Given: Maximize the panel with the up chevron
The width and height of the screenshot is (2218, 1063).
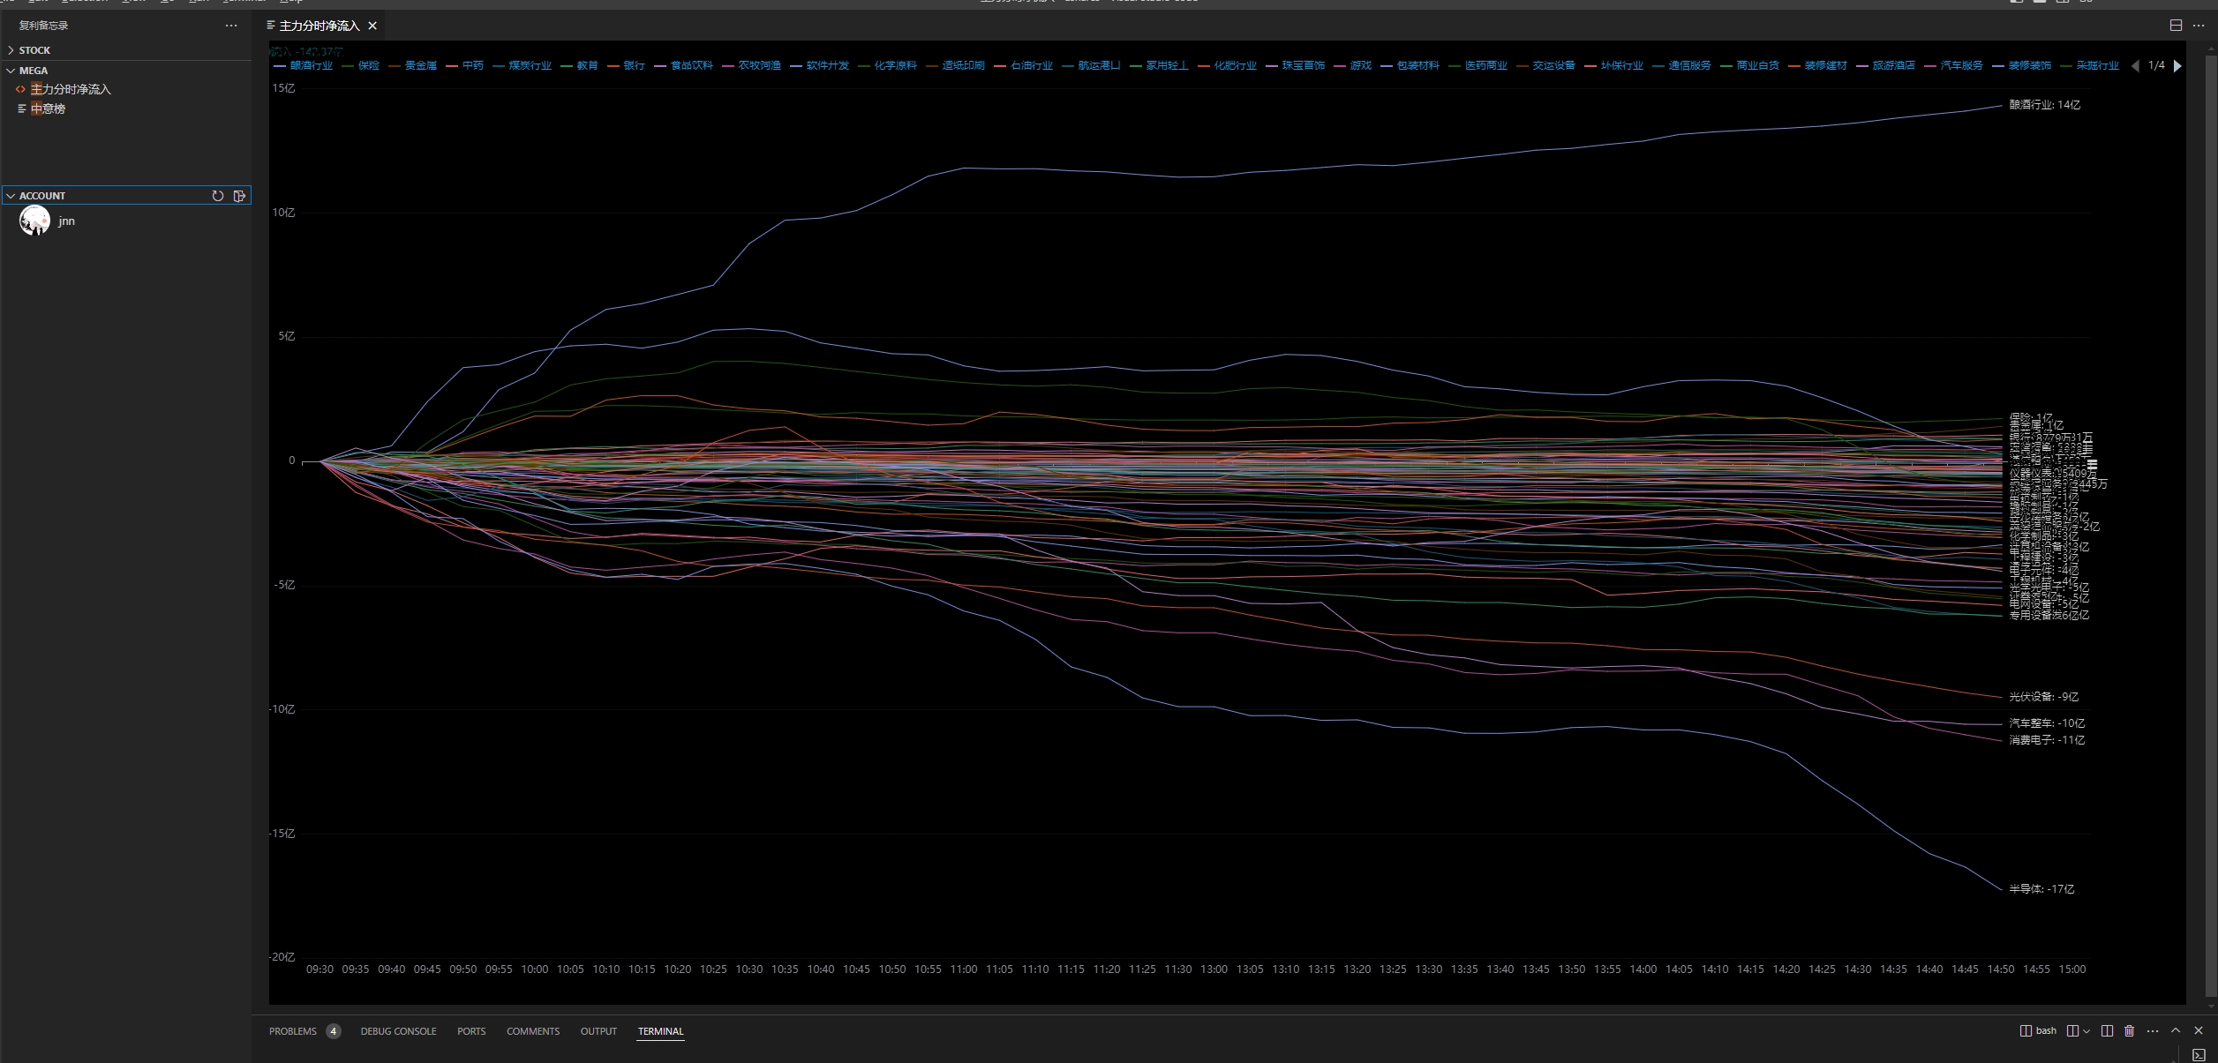Looking at the screenshot, I should (x=2176, y=1030).
